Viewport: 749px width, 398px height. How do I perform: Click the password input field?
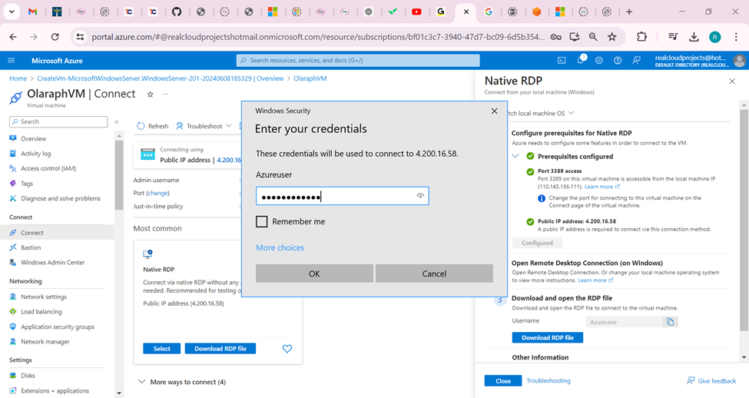point(342,196)
